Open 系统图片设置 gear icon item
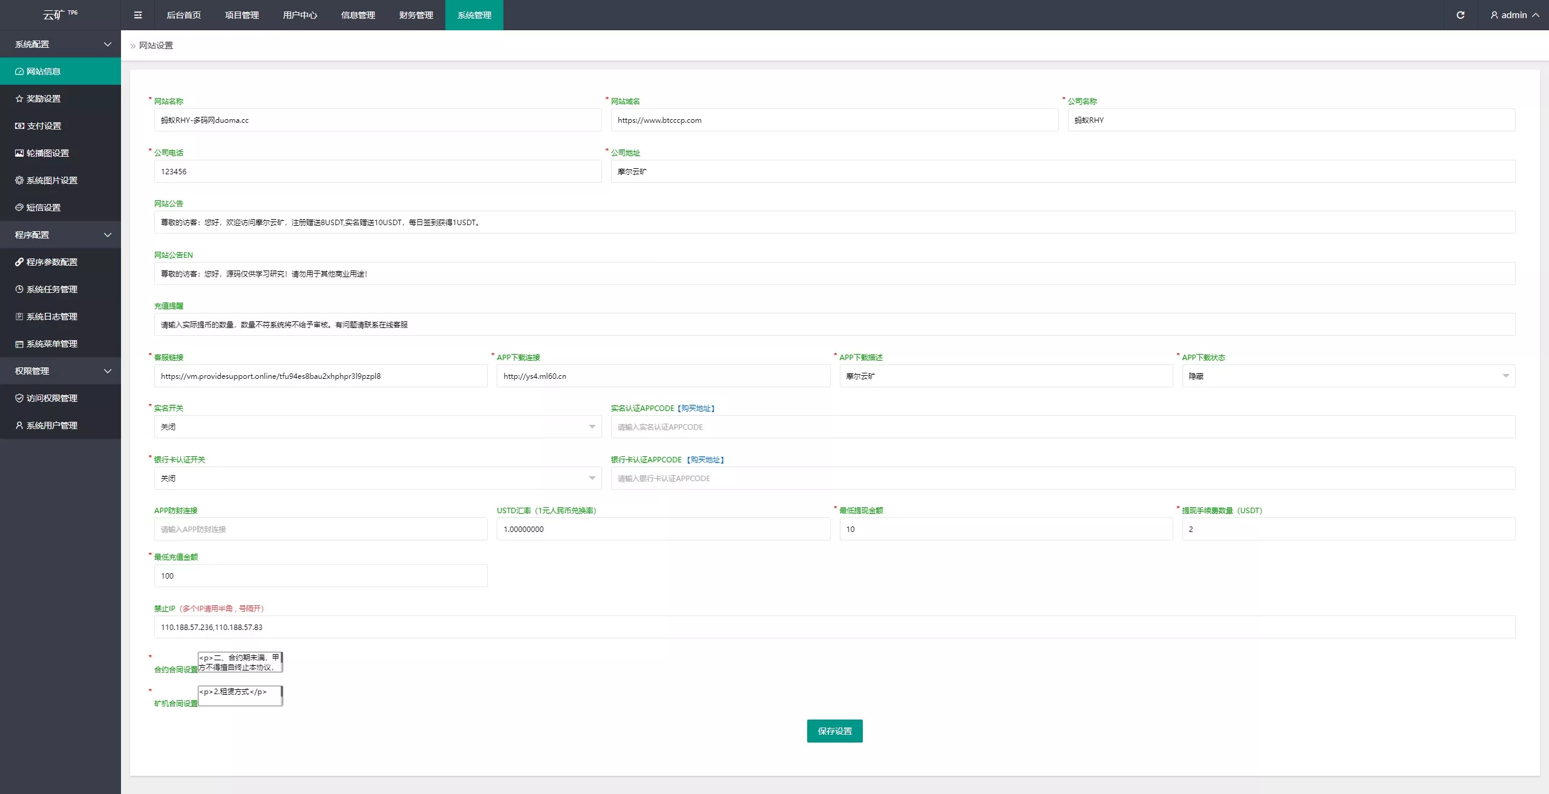The height and width of the screenshot is (794, 1549). (51, 180)
